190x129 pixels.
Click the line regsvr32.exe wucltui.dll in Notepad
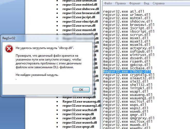pyautogui.click(x=128, y=102)
